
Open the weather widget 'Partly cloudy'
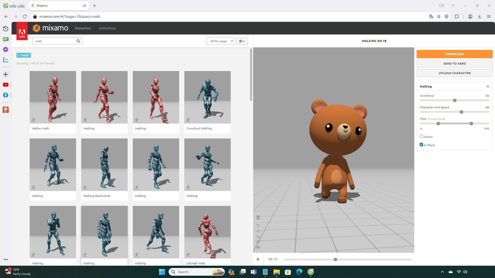[18, 272]
